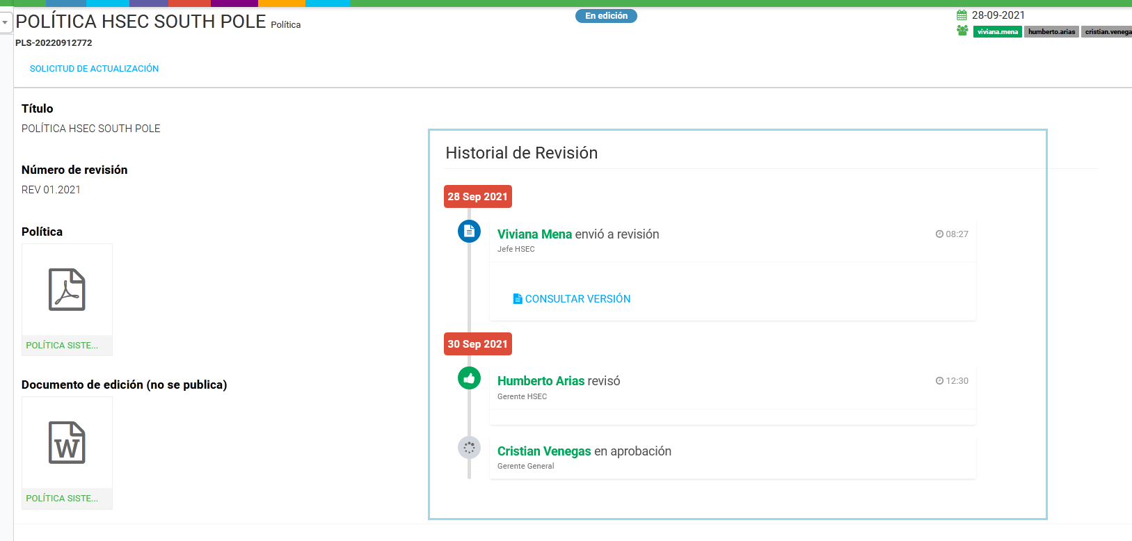The image size is (1132, 541).
Task: Click Humberto Arias name in history
Action: coord(541,381)
